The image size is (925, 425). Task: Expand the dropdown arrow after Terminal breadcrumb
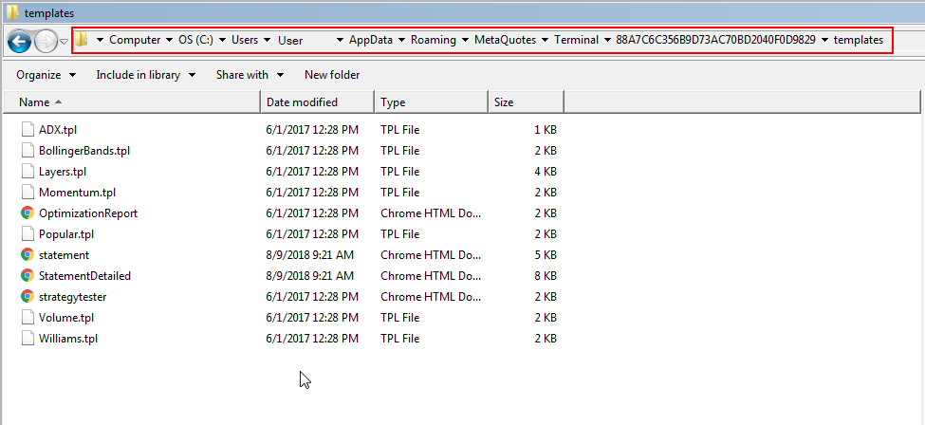coord(607,40)
